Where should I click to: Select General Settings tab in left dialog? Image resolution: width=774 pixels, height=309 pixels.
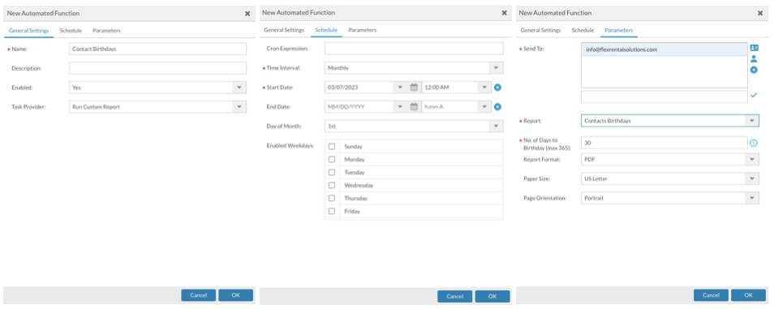[x=28, y=31]
